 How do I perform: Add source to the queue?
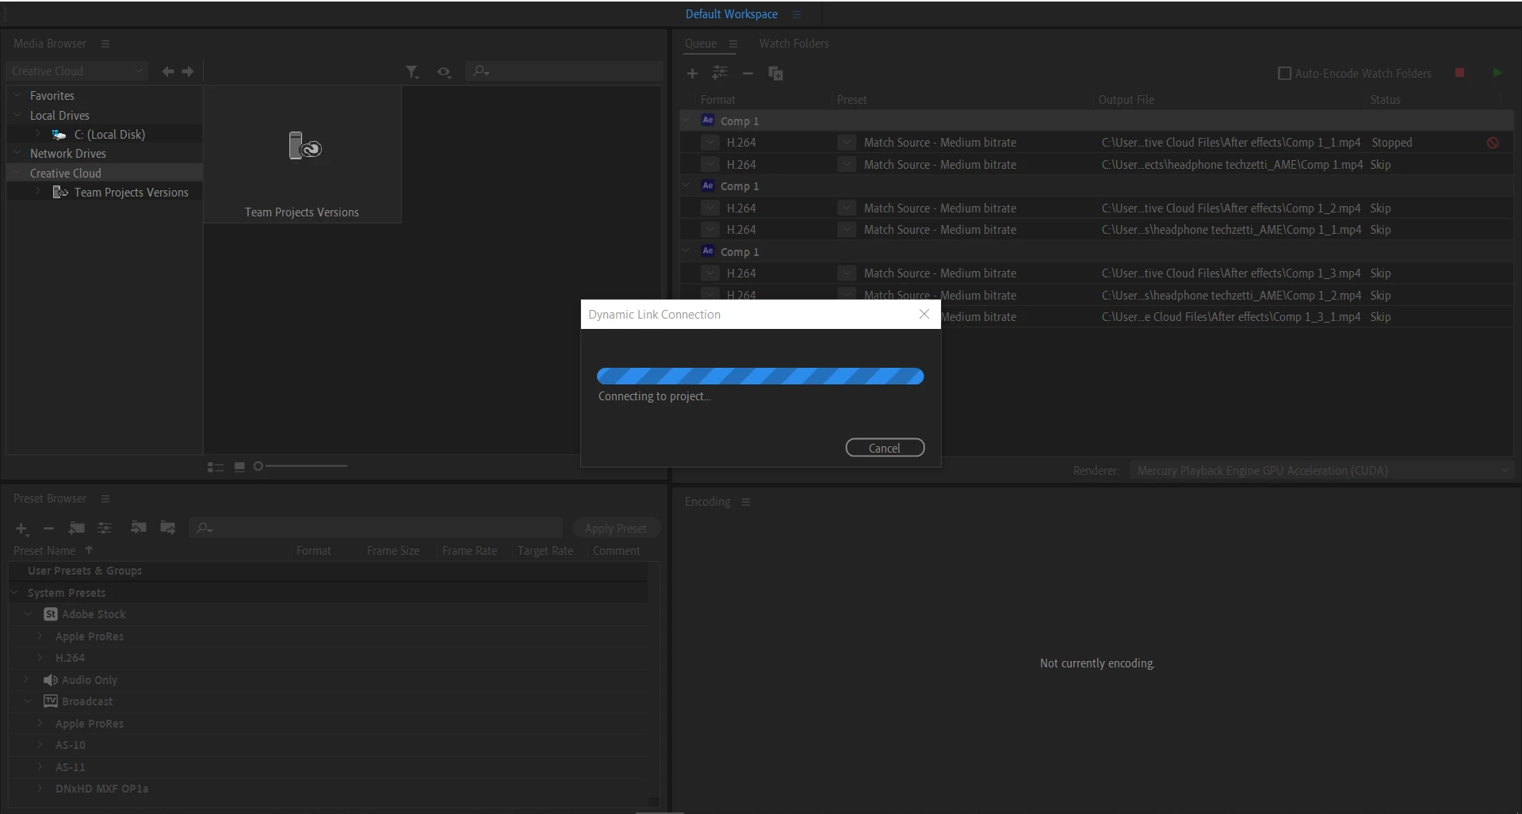692,73
